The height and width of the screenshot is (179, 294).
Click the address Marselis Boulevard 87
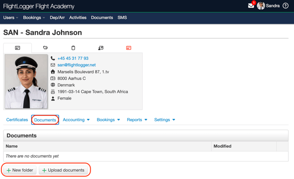click(83, 72)
